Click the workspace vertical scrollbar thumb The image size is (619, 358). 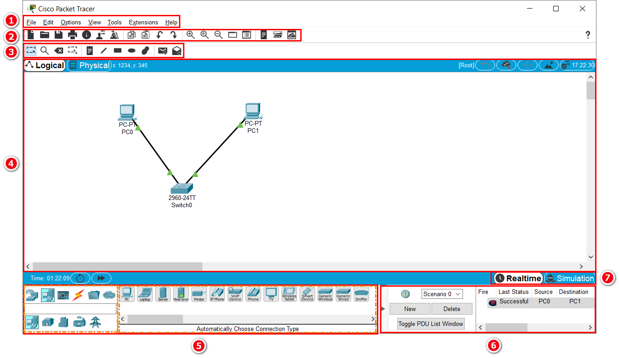coord(591,90)
